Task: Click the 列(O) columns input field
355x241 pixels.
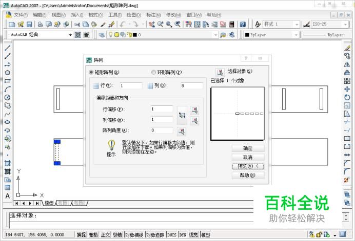Action: click(x=191, y=85)
